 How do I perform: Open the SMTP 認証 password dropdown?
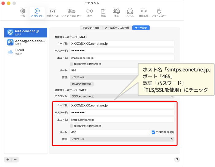122,139
